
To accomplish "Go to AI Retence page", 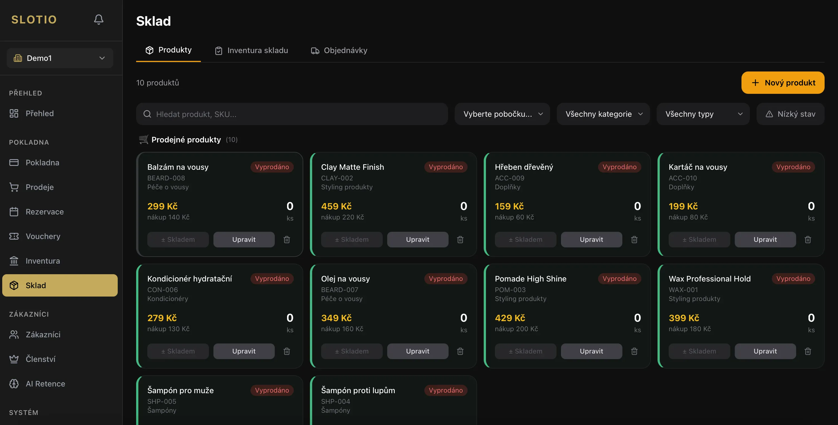I will click(60, 384).
